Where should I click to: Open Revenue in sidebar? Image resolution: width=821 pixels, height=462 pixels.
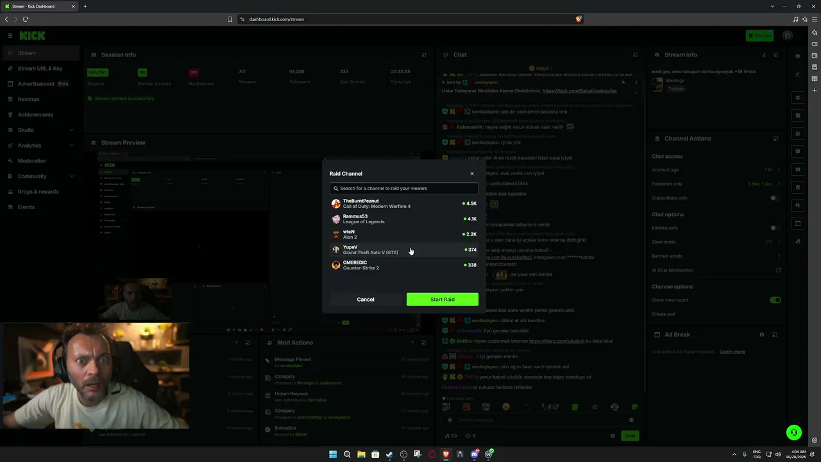pyautogui.click(x=40, y=99)
